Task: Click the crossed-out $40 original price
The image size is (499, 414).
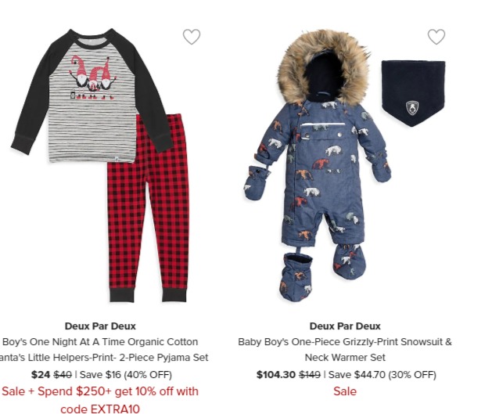Action: [x=63, y=375]
